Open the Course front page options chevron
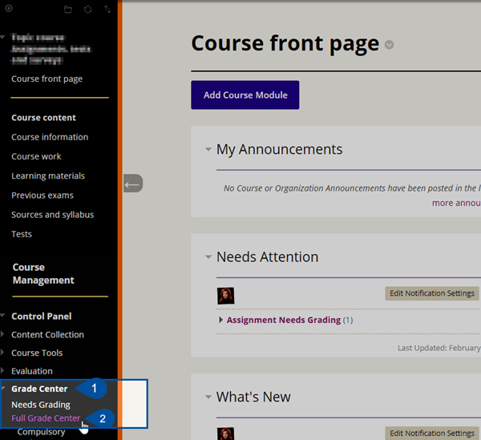Screen dimensions: 481x440 pos(389,45)
